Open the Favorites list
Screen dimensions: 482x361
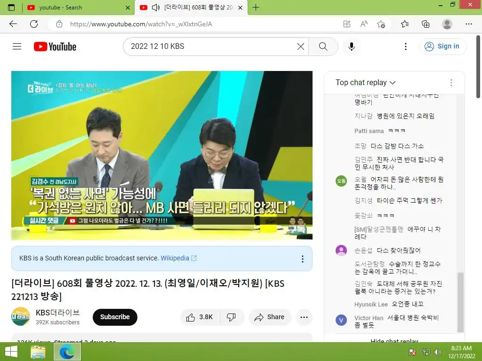click(x=405, y=24)
